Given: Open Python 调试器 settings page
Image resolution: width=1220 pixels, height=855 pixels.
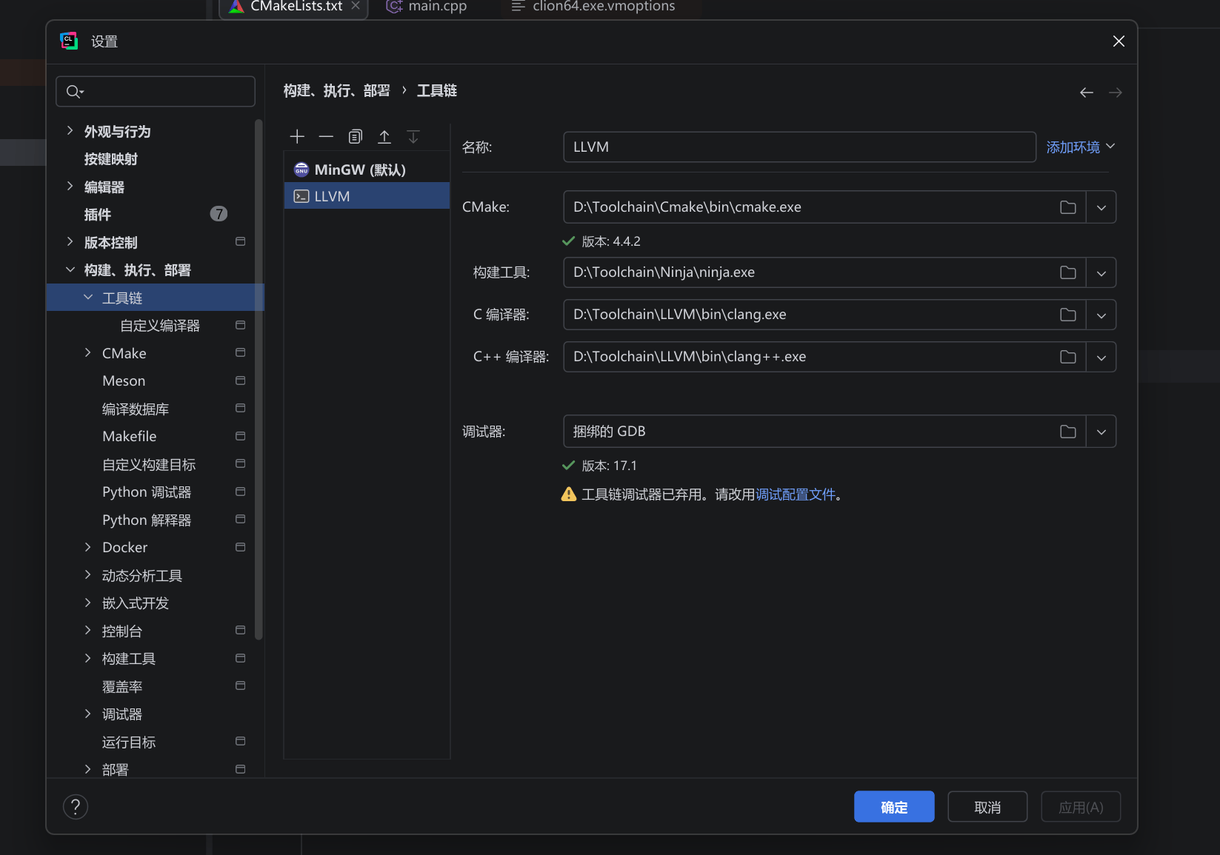Looking at the screenshot, I should [147, 492].
